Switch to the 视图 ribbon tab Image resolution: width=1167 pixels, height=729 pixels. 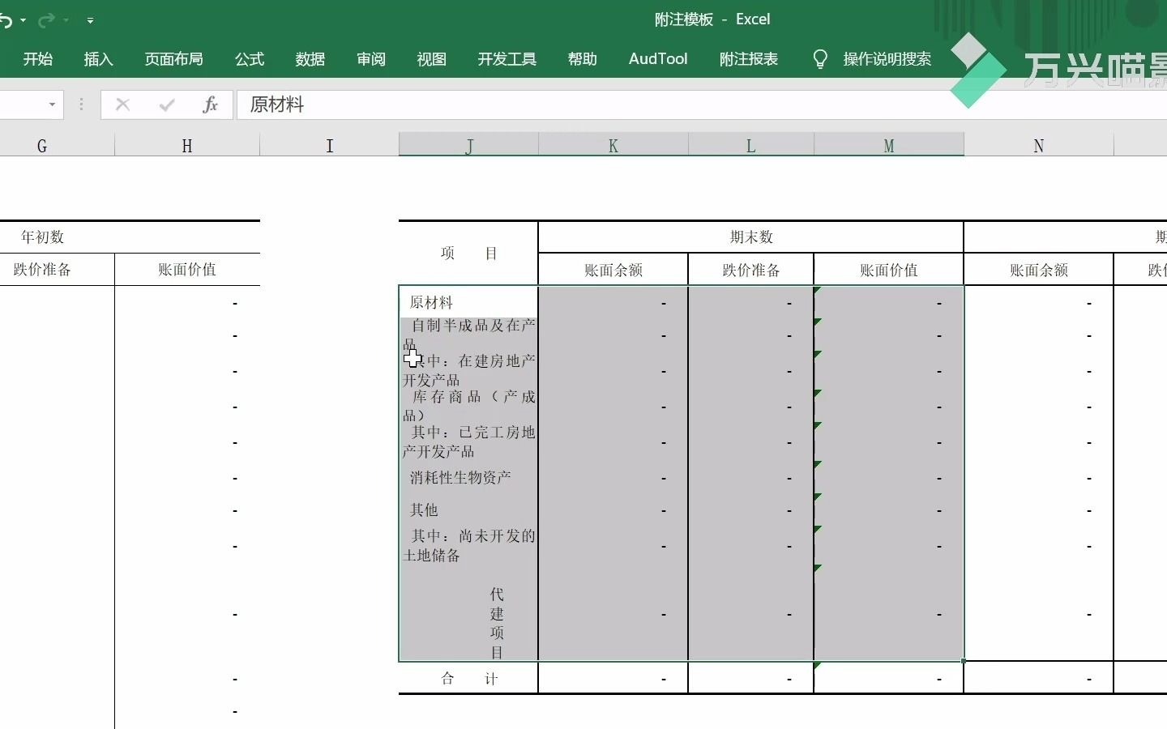432,59
